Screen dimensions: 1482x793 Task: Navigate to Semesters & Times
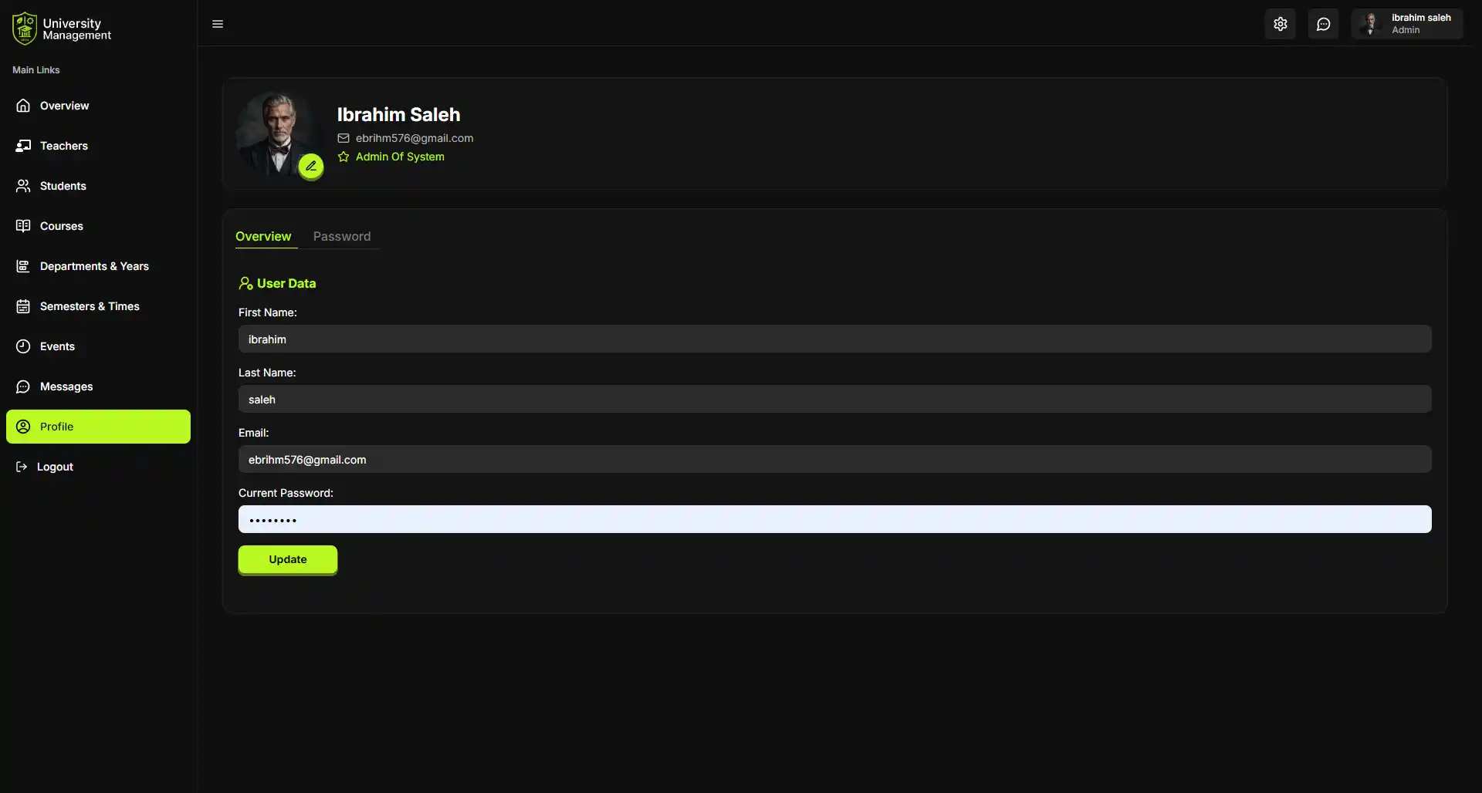coord(90,306)
